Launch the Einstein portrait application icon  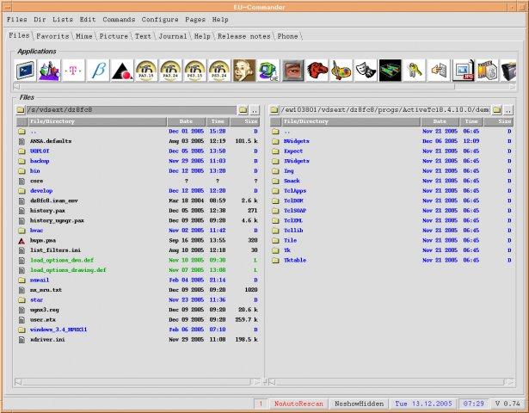click(x=244, y=71)
